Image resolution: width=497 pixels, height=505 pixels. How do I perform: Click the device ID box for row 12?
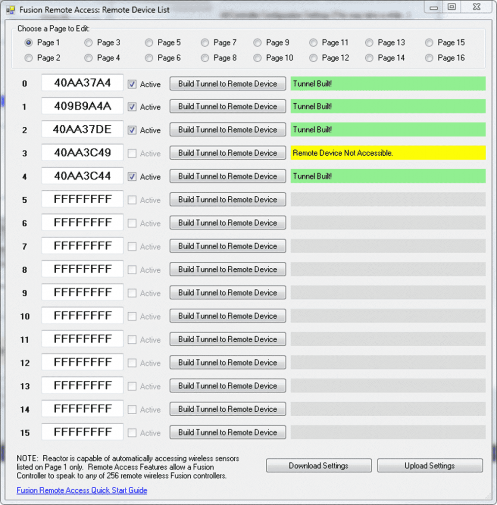[82, 362]
